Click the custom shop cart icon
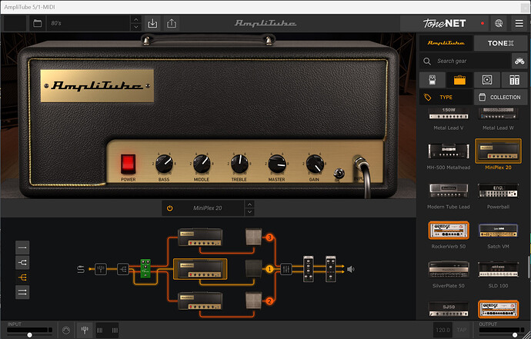This screenshot has width=531, height=339. pyautogui.click(x=519, y=61)
